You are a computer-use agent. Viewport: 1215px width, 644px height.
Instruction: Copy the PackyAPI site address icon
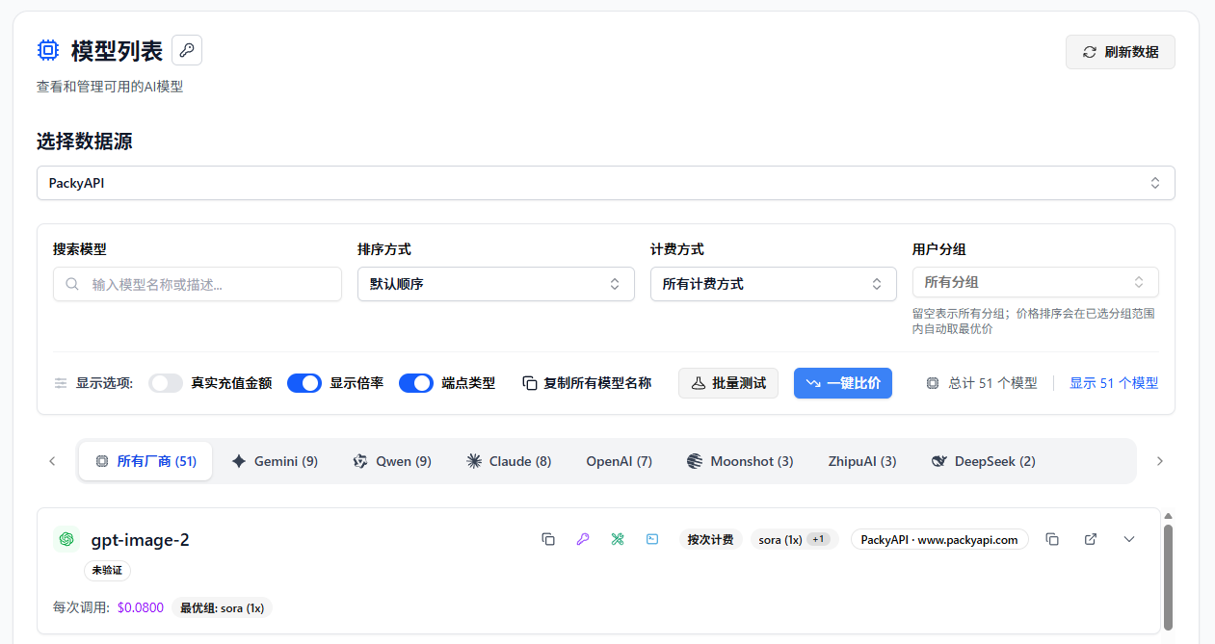1052,539
